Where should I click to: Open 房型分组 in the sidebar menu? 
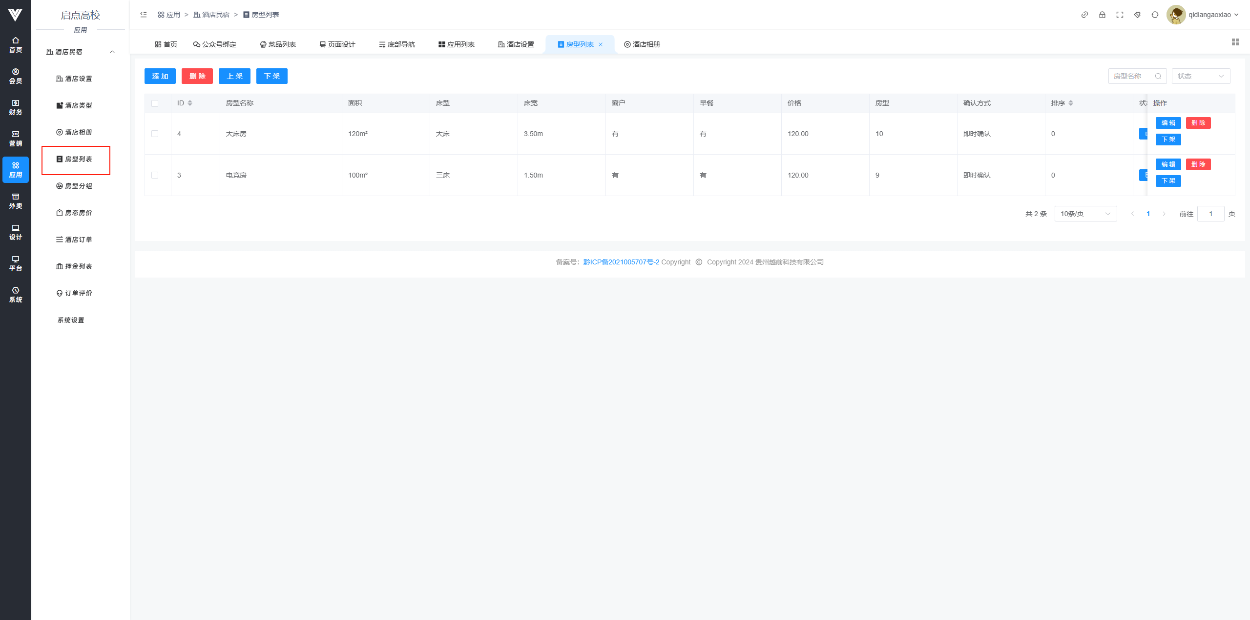coord(78,186)
